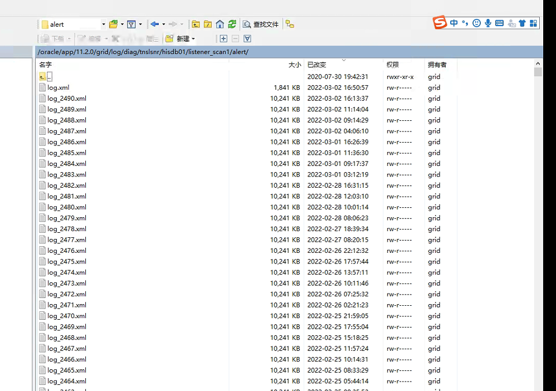
Task: Go to the root directory toolbar icon
Action: 208,24
